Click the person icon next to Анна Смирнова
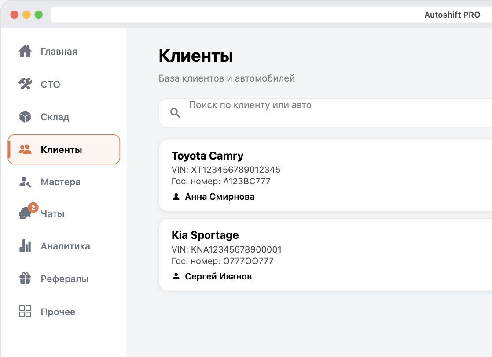 coord(176,197)
